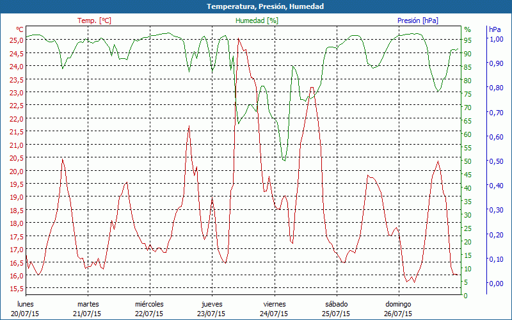Select the blue Presión [hPa] legend label
The height and width of the screenshot is (320, 512).
click(x=417, y=20)
